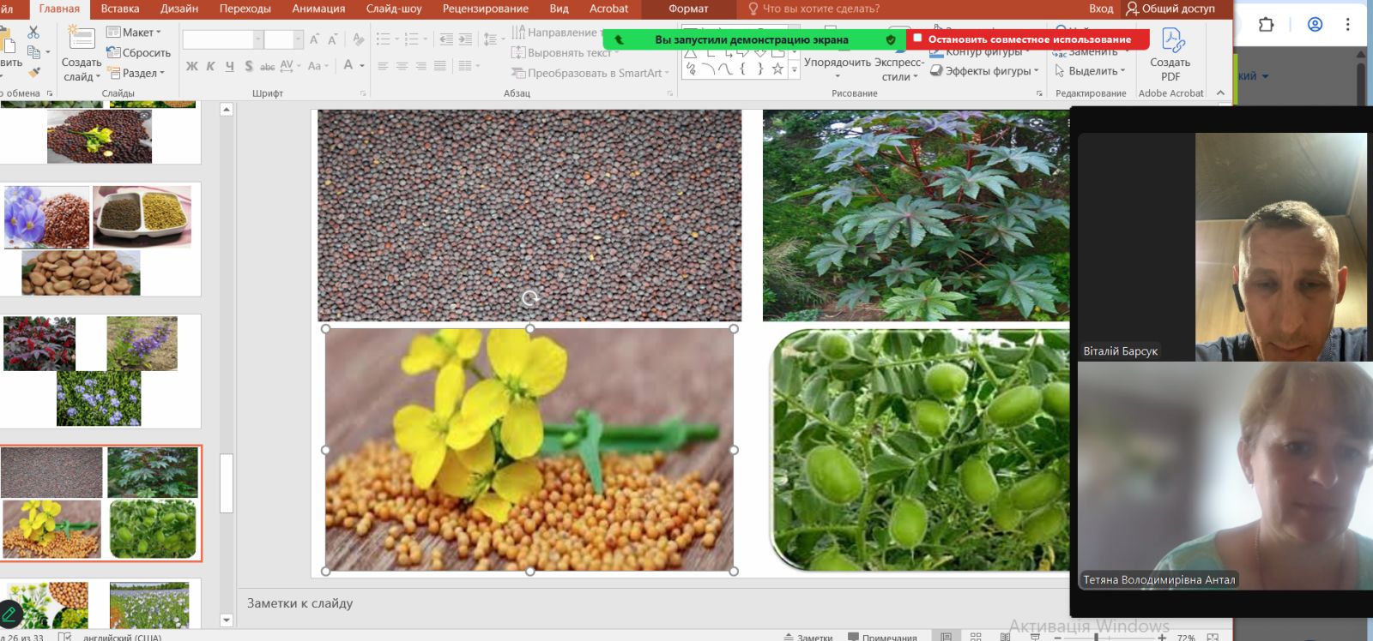Image resolution: width=1373 pixels, height=641 pixels.
Task: Create a new slide with Создать слайд icon
Action: tap(82, 38)
